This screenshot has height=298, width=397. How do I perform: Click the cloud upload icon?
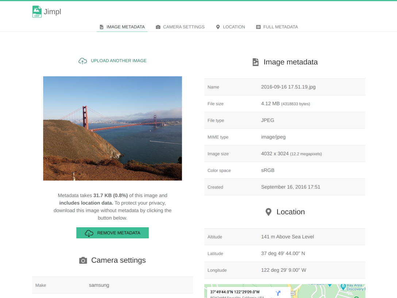pos(83,61)
